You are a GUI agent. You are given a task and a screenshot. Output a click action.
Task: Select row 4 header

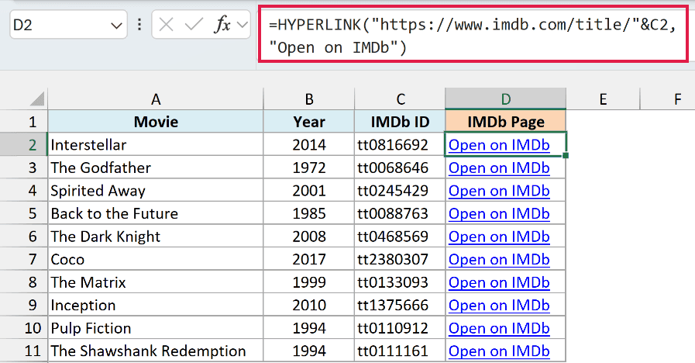(x=24, y=191)
